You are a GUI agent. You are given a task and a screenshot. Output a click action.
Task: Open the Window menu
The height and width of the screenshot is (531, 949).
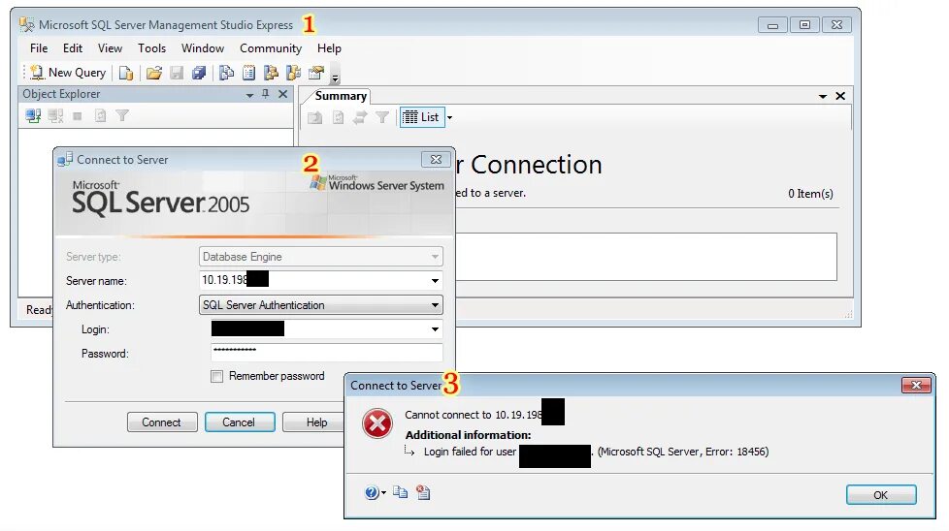pyautogui.click(x=203, y=48)
